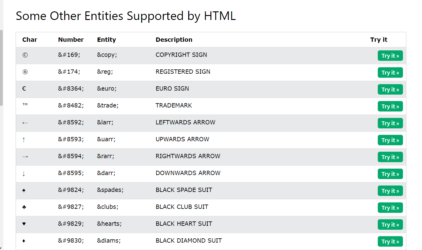Click the leftwards arrow character
Screen dimensions: 422x250
coord(25,123)
